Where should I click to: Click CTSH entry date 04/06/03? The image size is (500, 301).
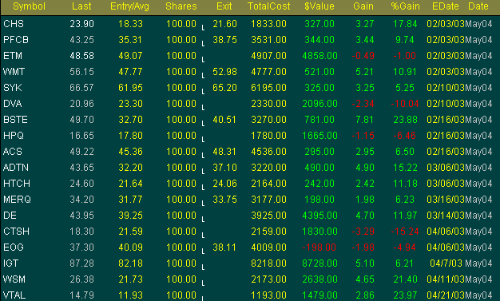pyautogui.click(x=446, y=232)
